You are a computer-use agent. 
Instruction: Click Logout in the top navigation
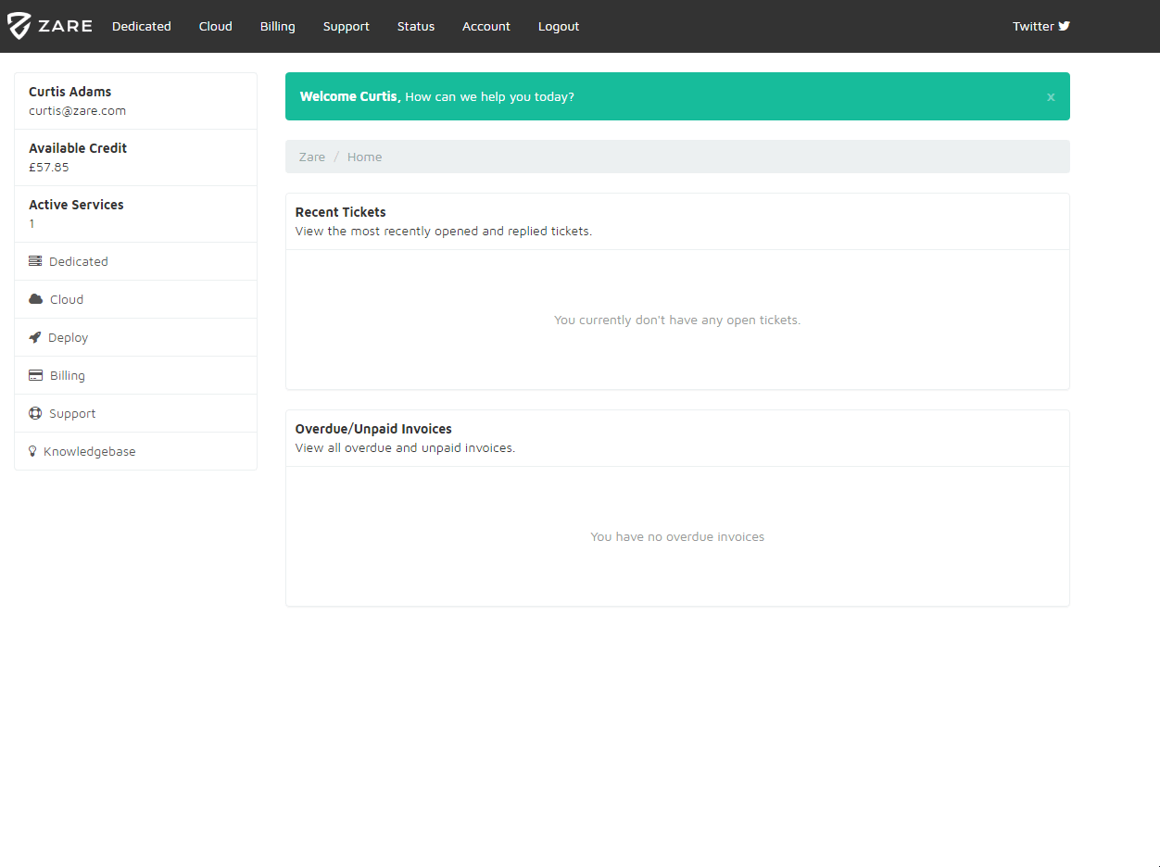point(559,26)
